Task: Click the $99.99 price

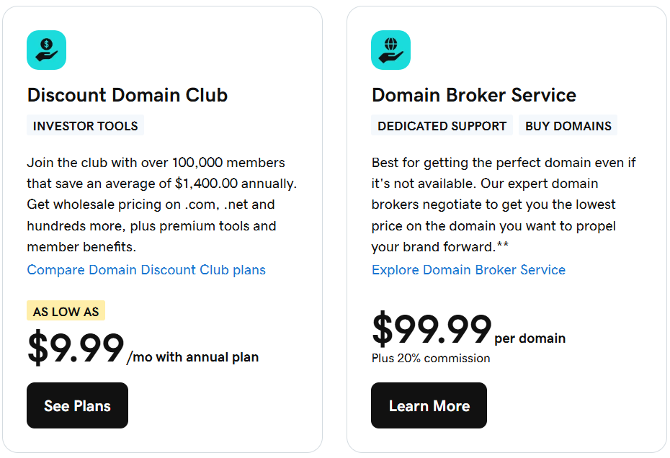Action: tap(432, 330)
